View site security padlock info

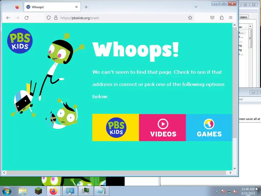pyautogui.click(x=56, y=18)
